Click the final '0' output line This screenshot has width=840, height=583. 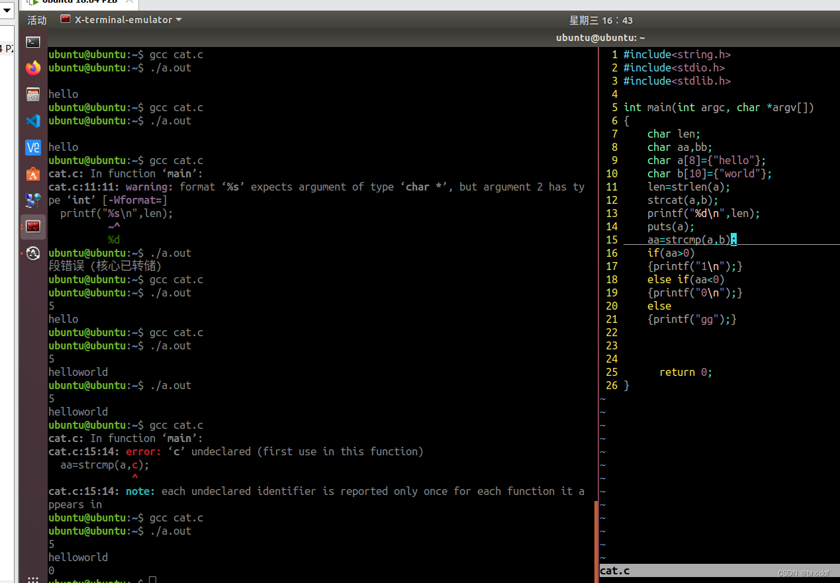(x=52, y=570)
